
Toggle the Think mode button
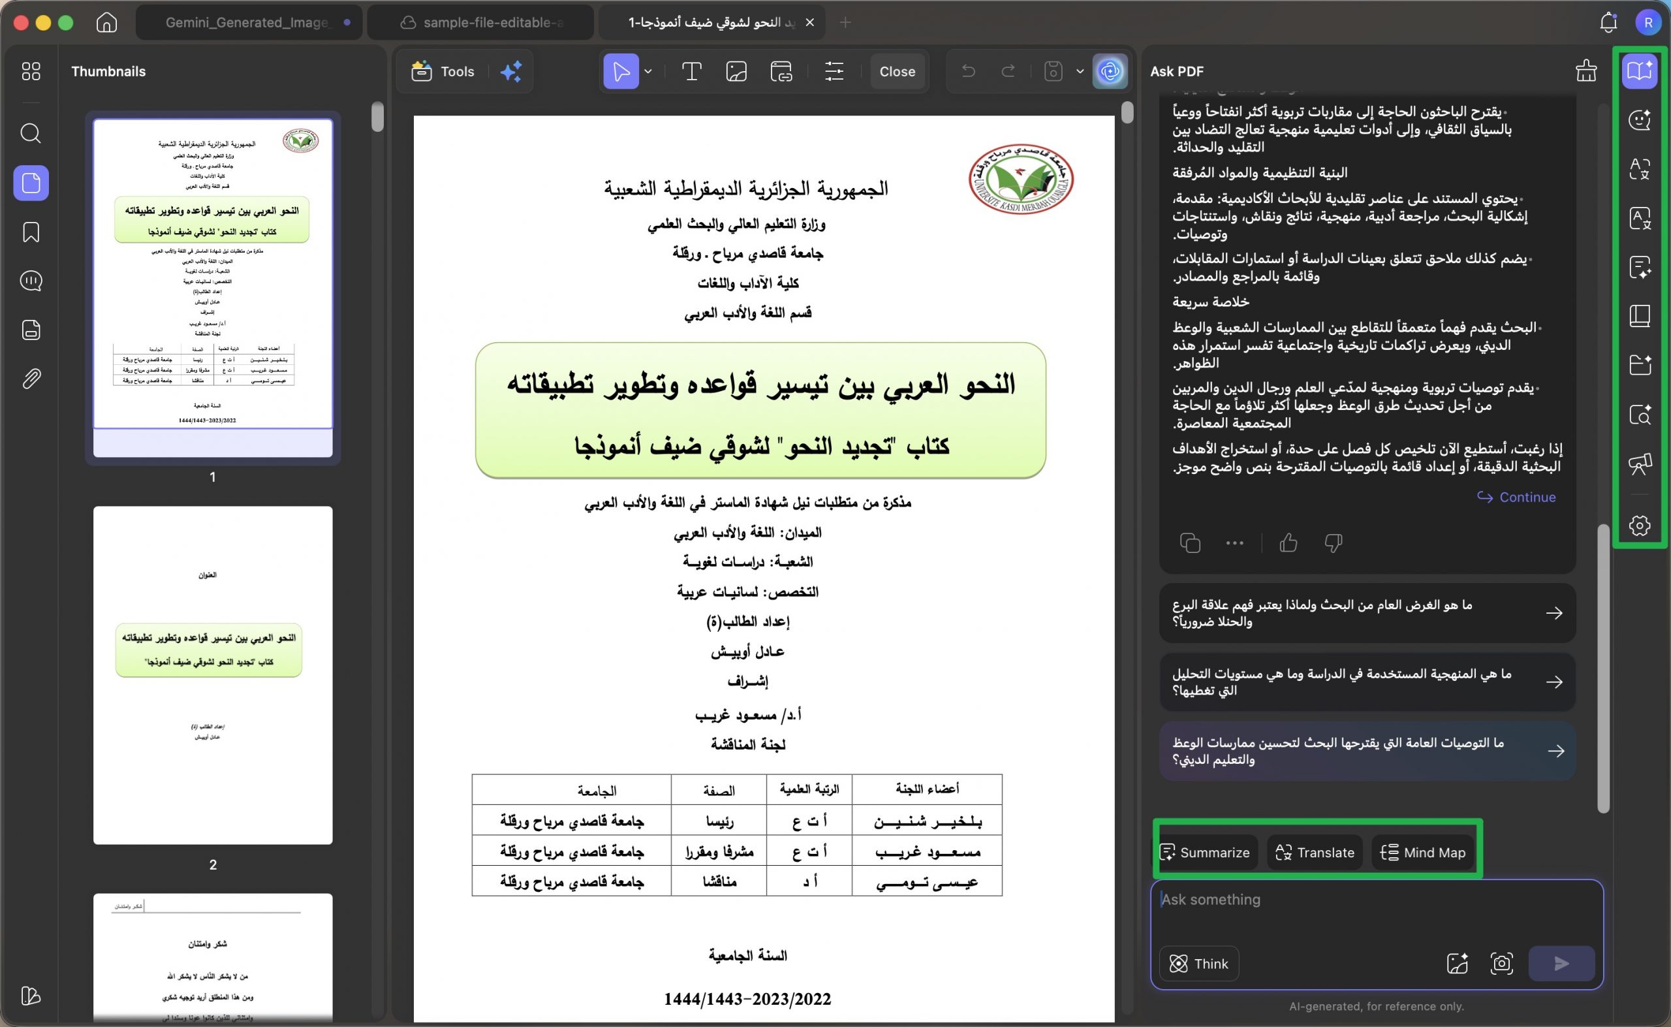click(x=1198, y=963)
